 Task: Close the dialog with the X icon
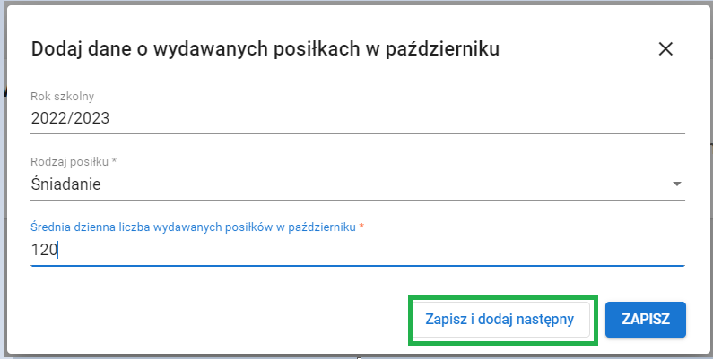pyautogui.click(x=665, y=49)
